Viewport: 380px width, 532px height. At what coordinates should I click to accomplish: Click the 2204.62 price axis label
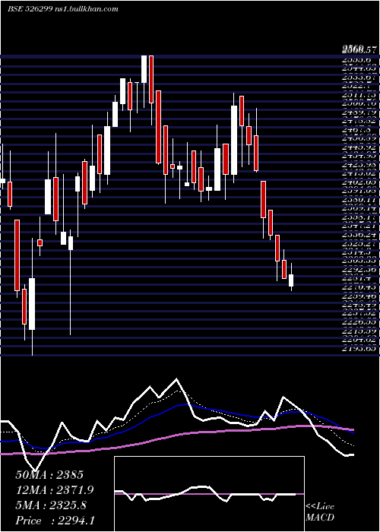point(359,339)
